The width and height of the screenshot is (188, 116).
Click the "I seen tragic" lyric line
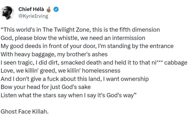(x=94, y=62)
